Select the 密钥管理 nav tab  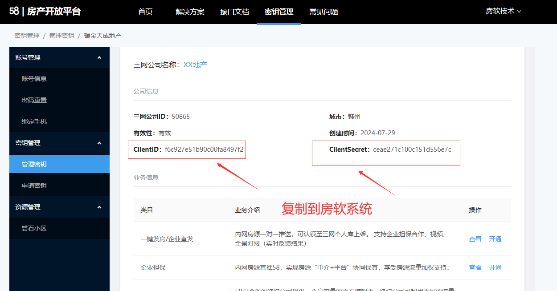(x=279, y=12)
